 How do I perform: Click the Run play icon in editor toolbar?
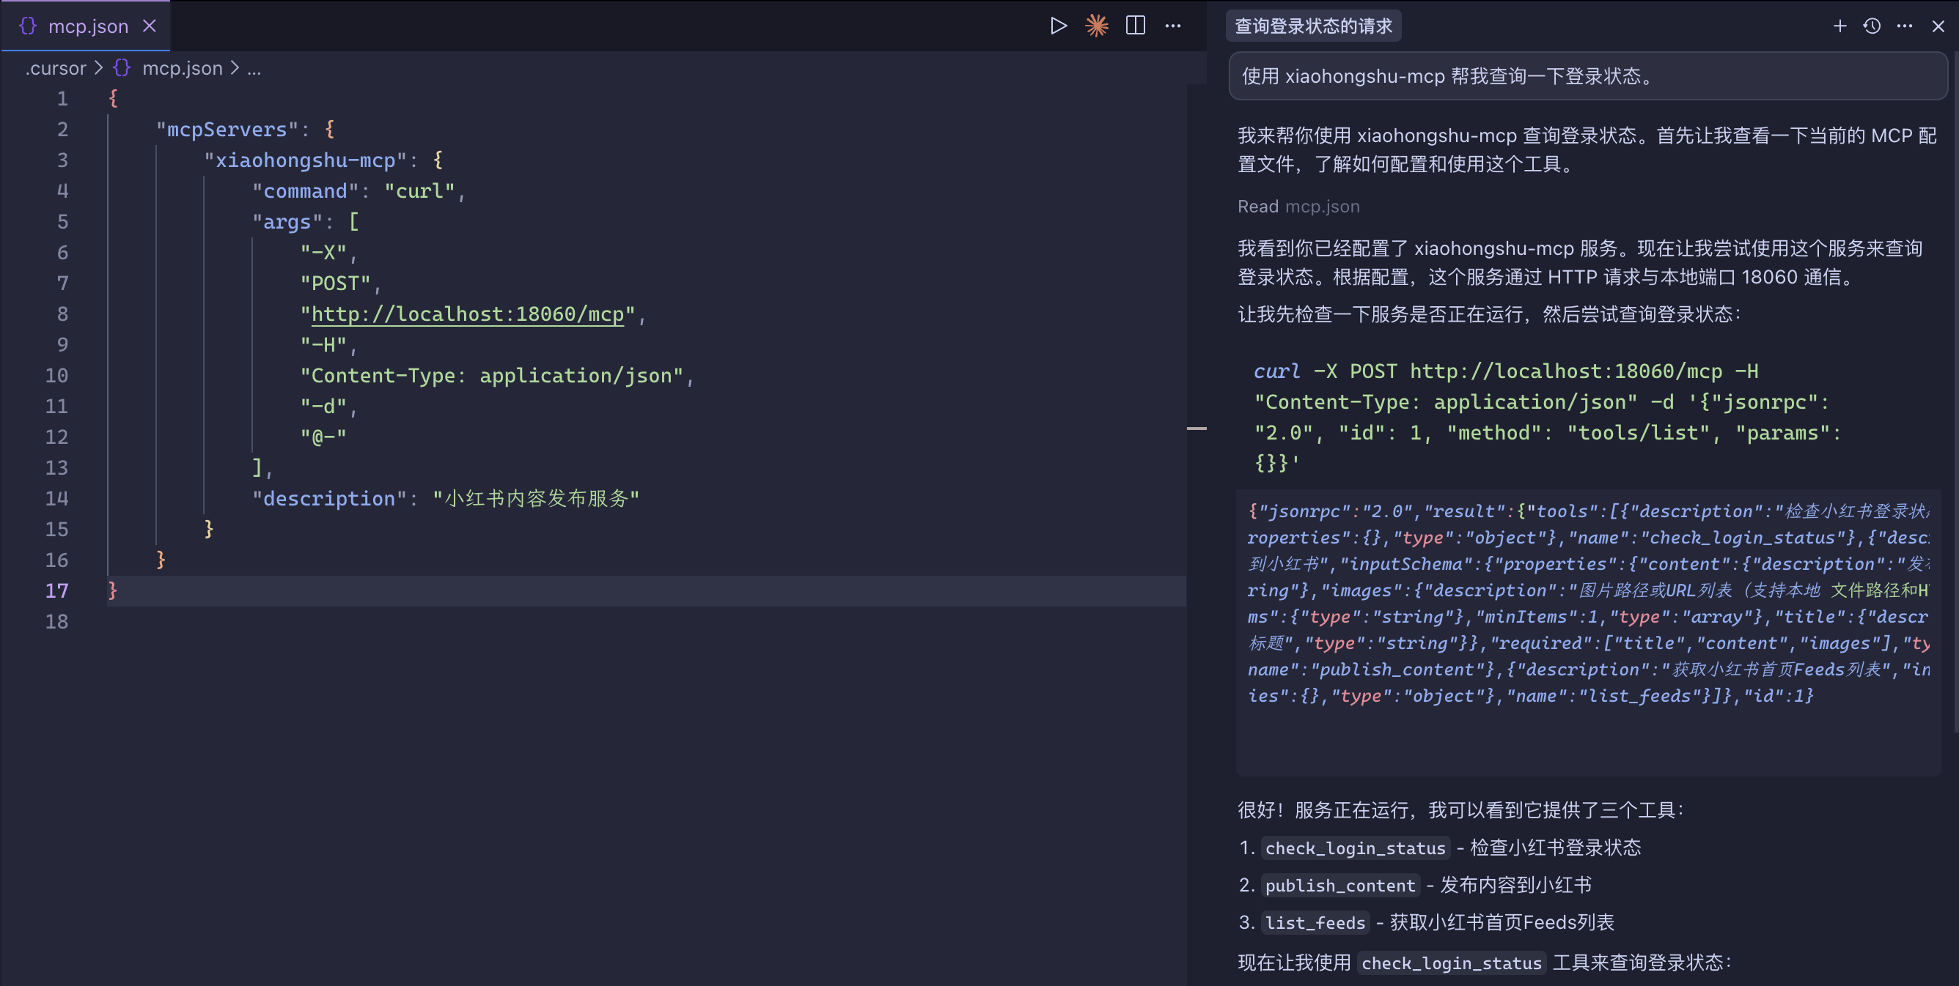click(1059, 26)
